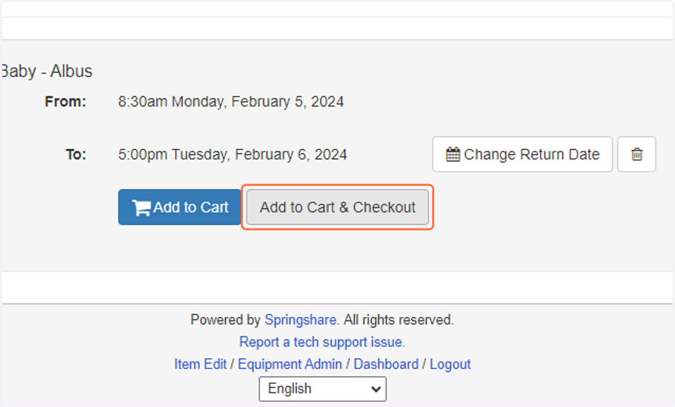Click the shopping cart icon on Add to Cart
The width and height of the screenshot is (675, 407).
(x=141, y=207)
